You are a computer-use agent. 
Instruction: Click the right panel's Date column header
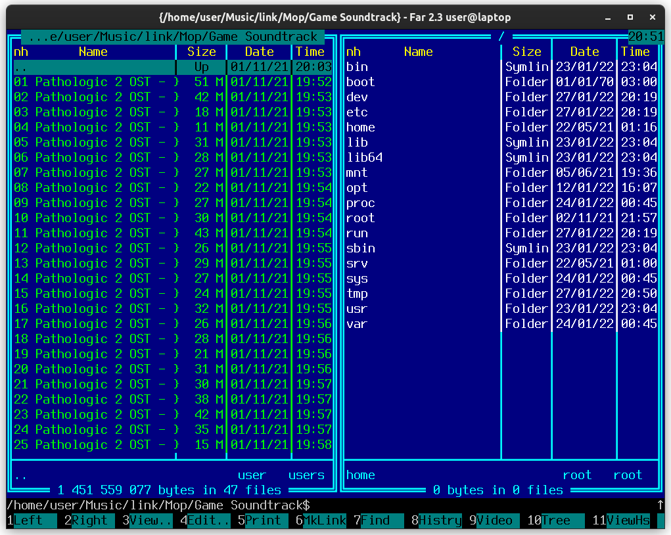click(x=585, y=52)
